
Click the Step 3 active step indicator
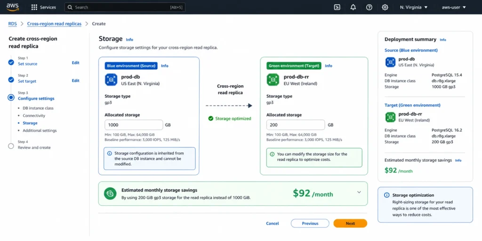(x=11, y=97)
